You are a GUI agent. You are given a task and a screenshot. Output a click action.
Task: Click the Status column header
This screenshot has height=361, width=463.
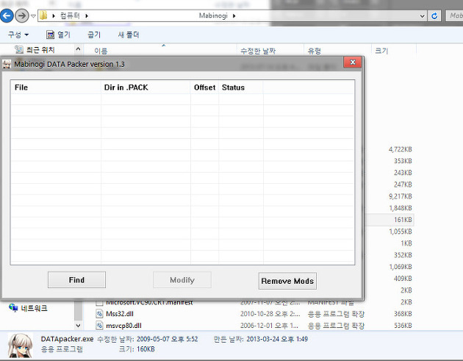point(240,87)
